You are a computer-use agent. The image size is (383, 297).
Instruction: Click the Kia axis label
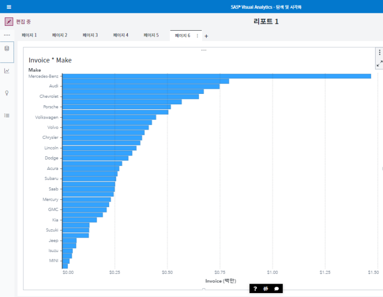[x=55, y=220]
